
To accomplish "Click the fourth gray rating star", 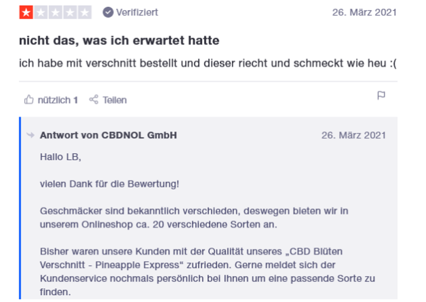I will [x=70, y=12].
